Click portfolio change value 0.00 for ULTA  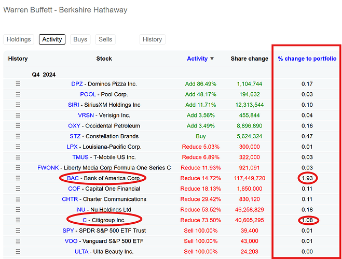tap(307, 252)
